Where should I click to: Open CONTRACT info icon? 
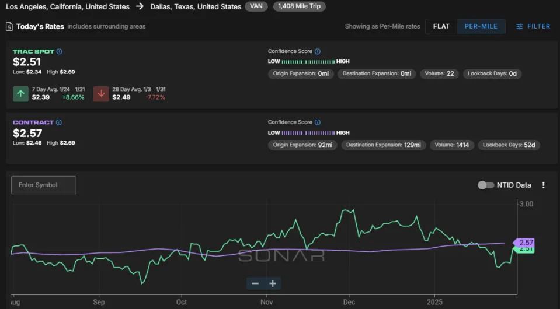tap(59, 122)
